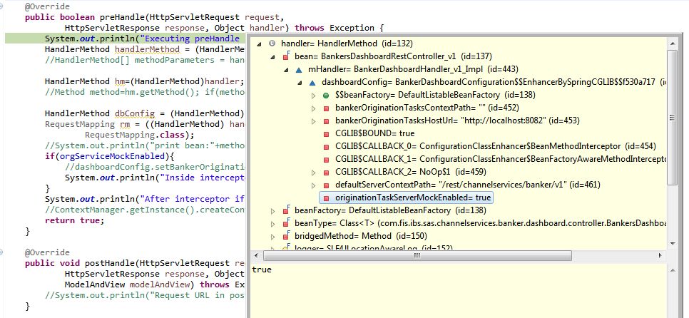
Task: Click the beanFactory field red icon
Action: tap(285, 211)
